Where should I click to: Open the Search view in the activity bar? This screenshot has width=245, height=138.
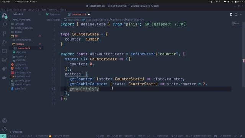(x=4, y=25)
